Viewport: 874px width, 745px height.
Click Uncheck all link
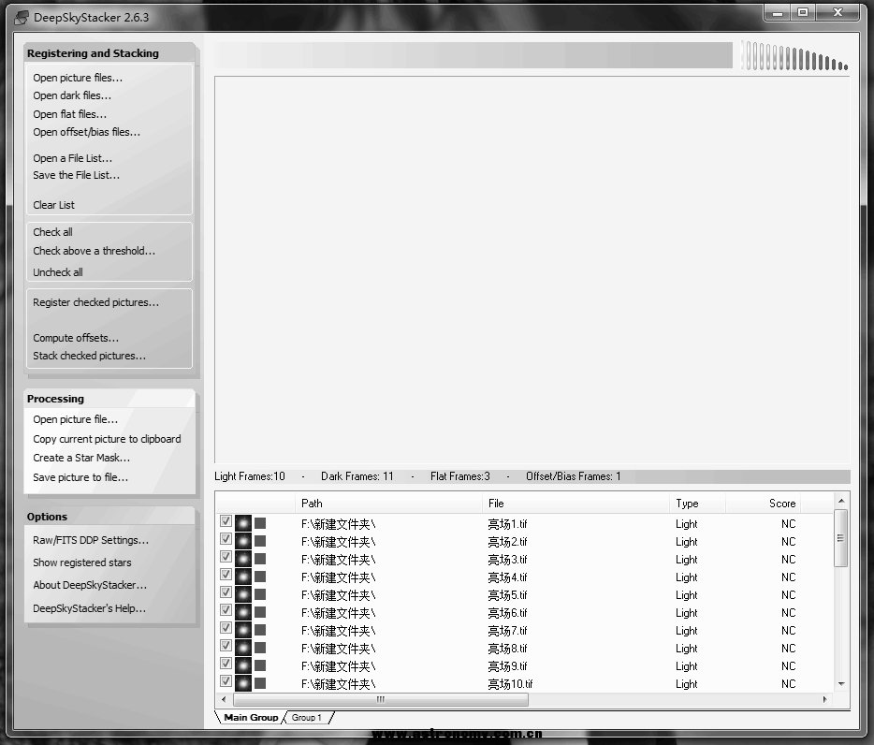coord(57,272)
